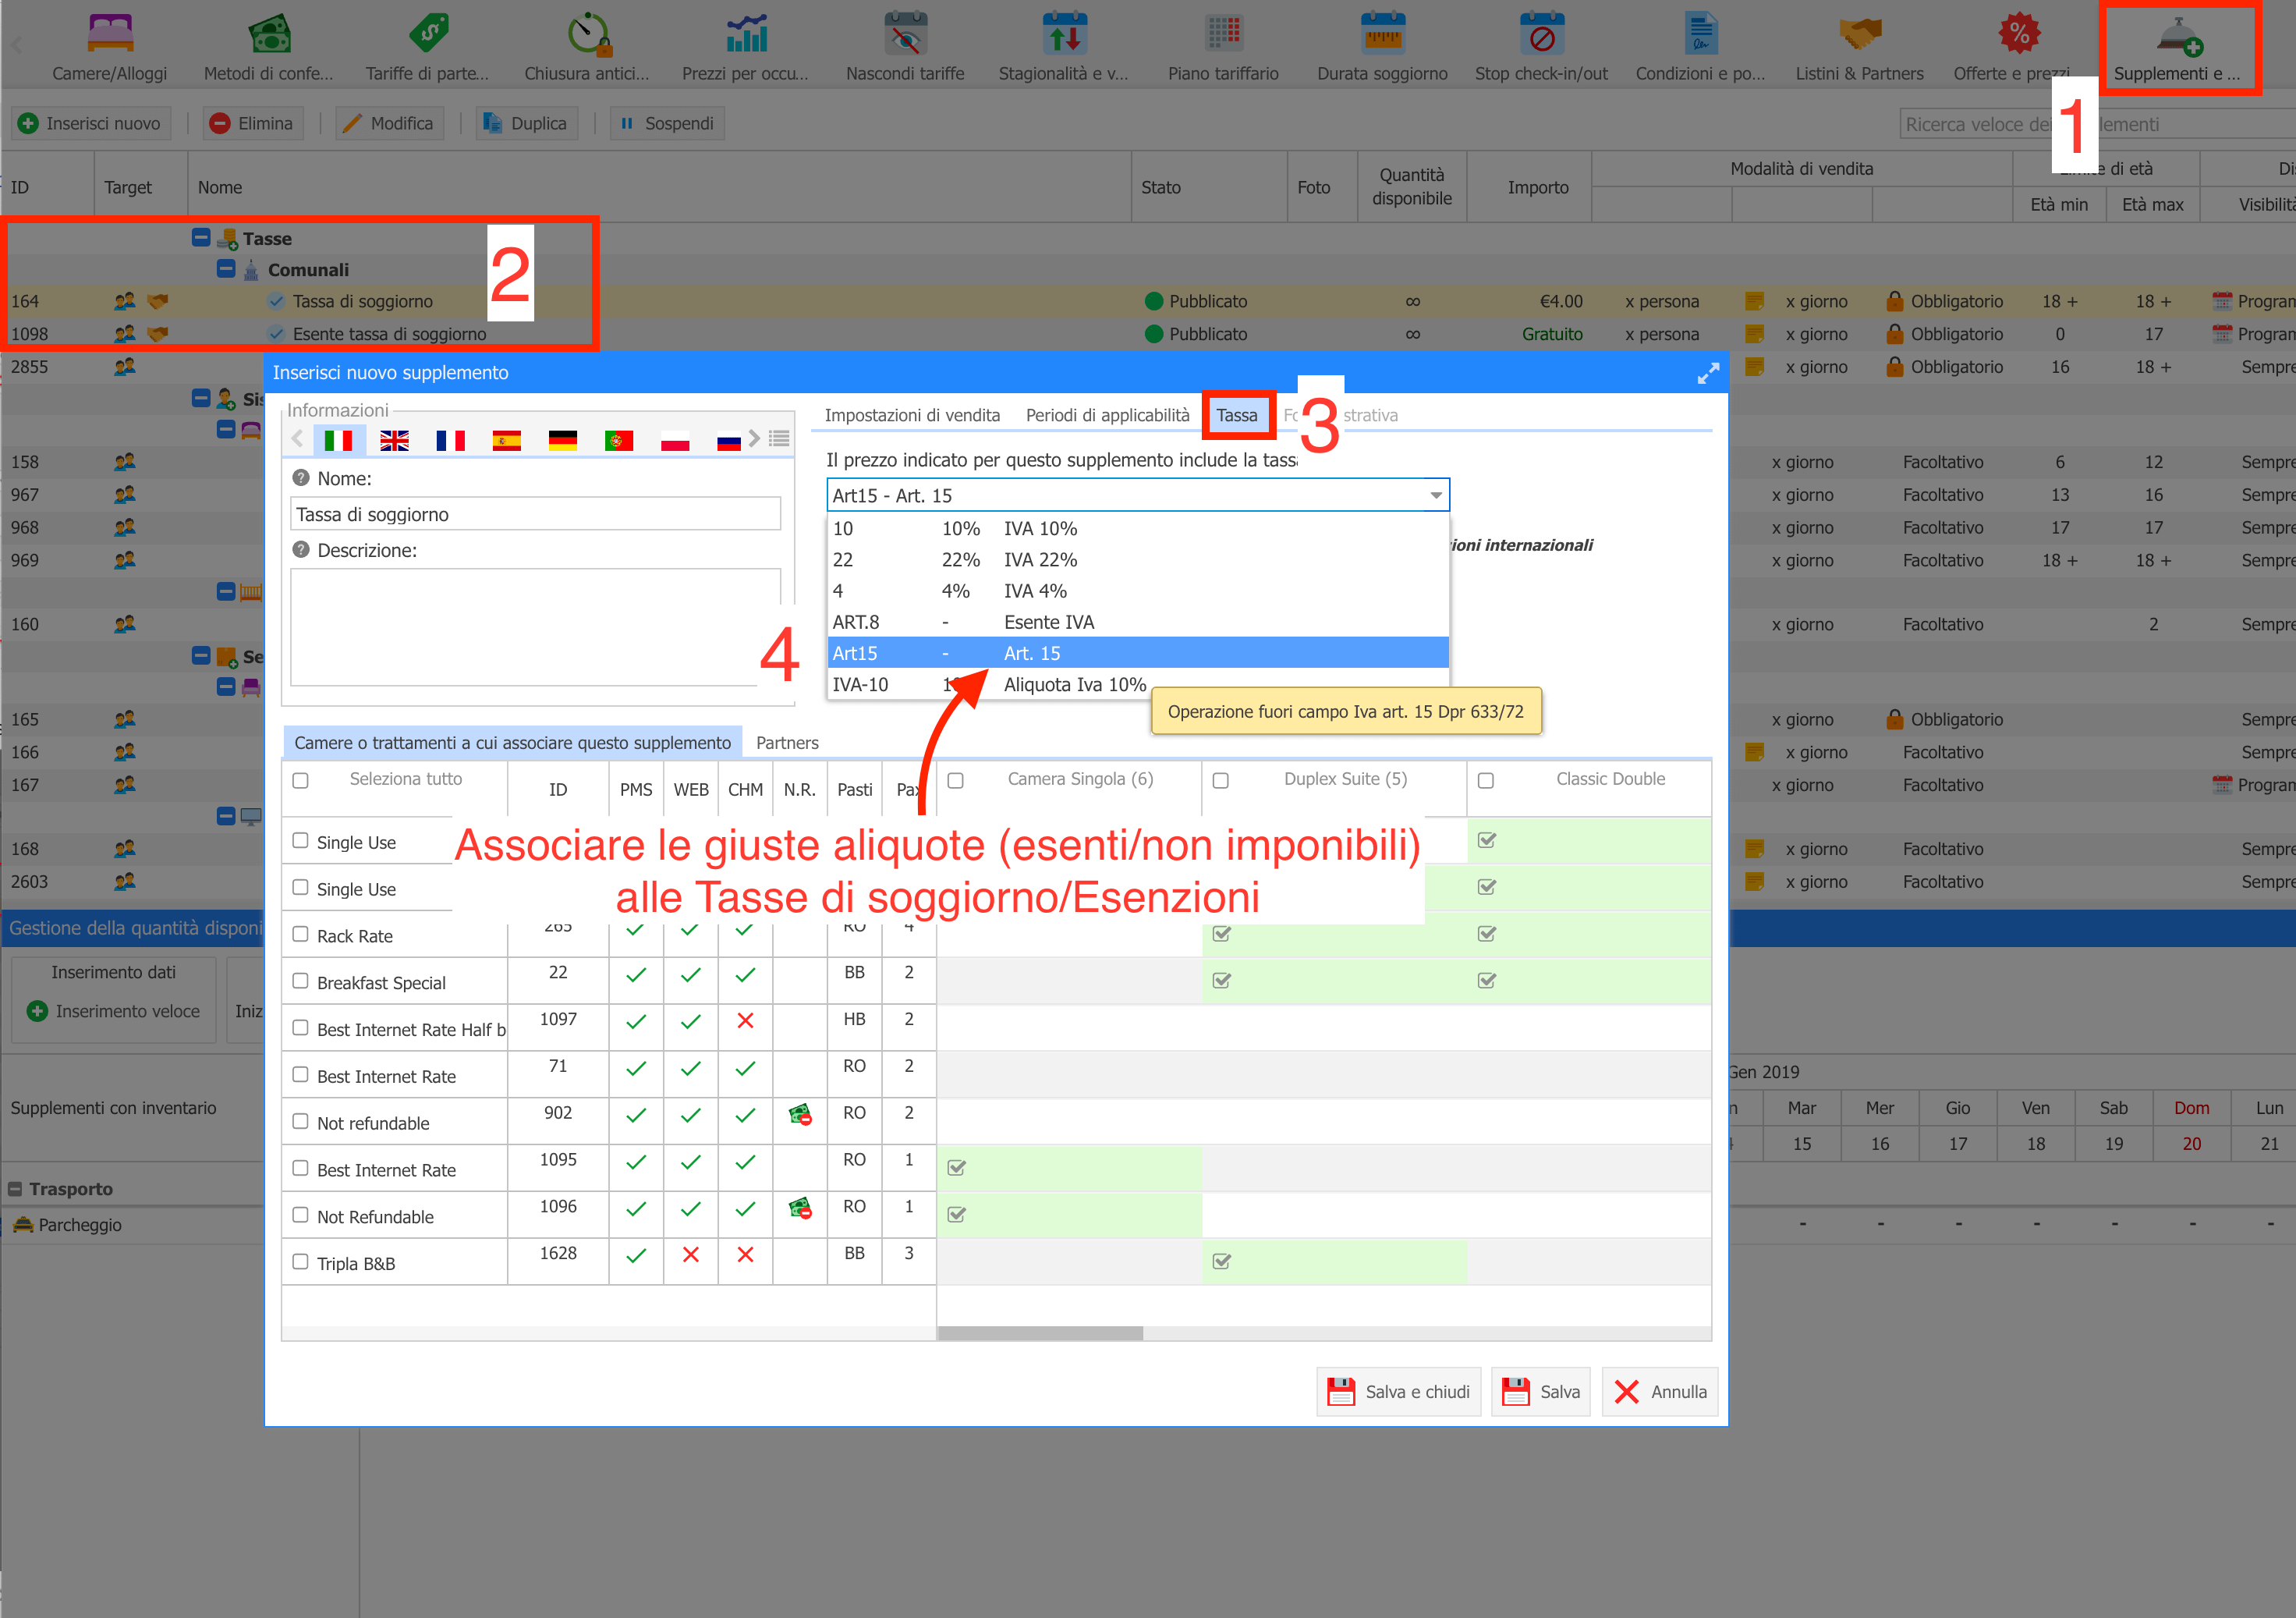Open Prezzi per occupazione icon
Image resolution: width=2296 pixels, height=1618 pixels.
(x=746, y=46)
